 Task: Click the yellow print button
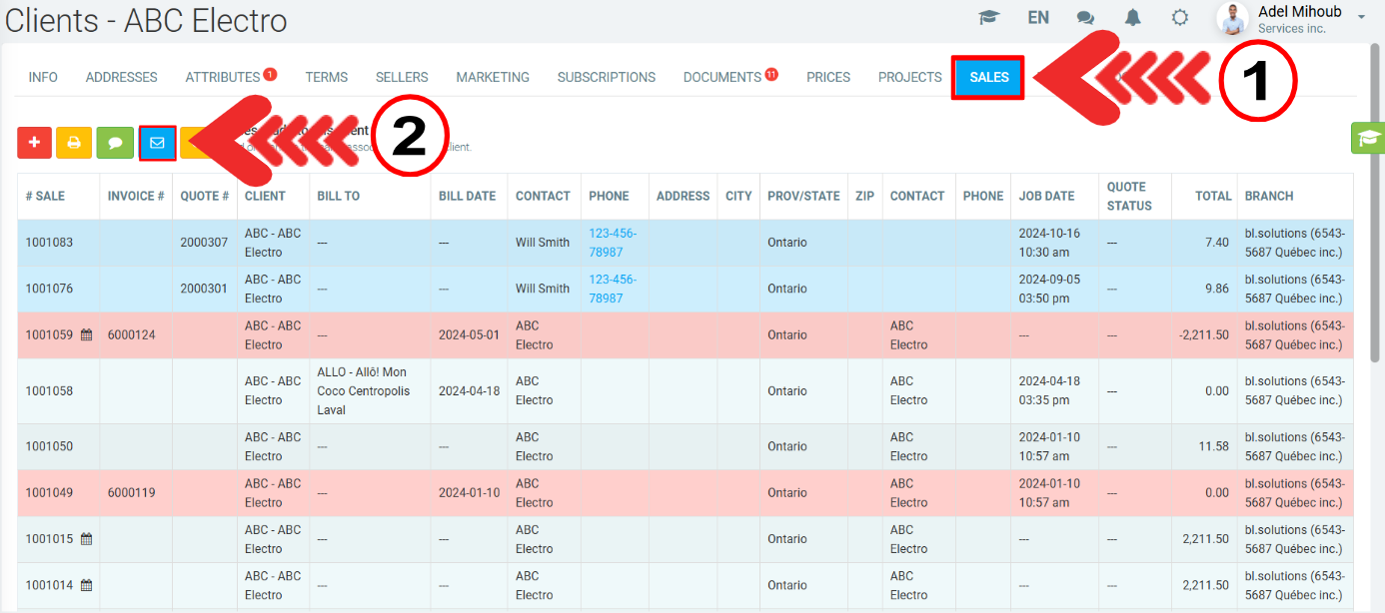point(74,143)
